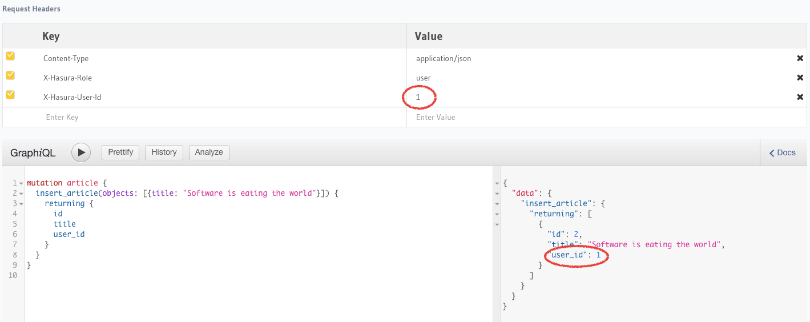Remove the Content-Type header row

pyautogui.click(x=800, y=58)
